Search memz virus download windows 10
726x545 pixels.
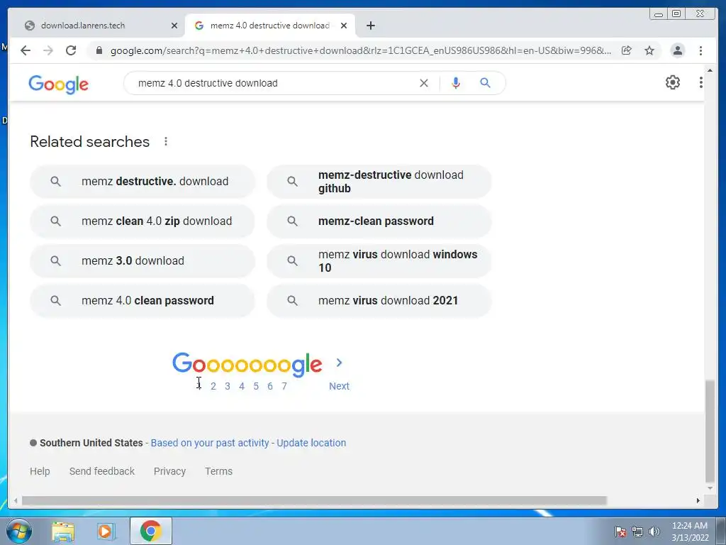[379, 261]
